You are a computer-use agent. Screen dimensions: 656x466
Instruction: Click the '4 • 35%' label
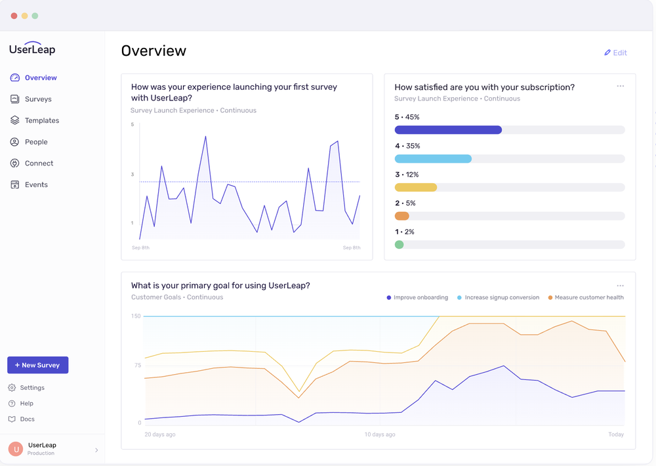pyautogui.click(x=407, y=146)
